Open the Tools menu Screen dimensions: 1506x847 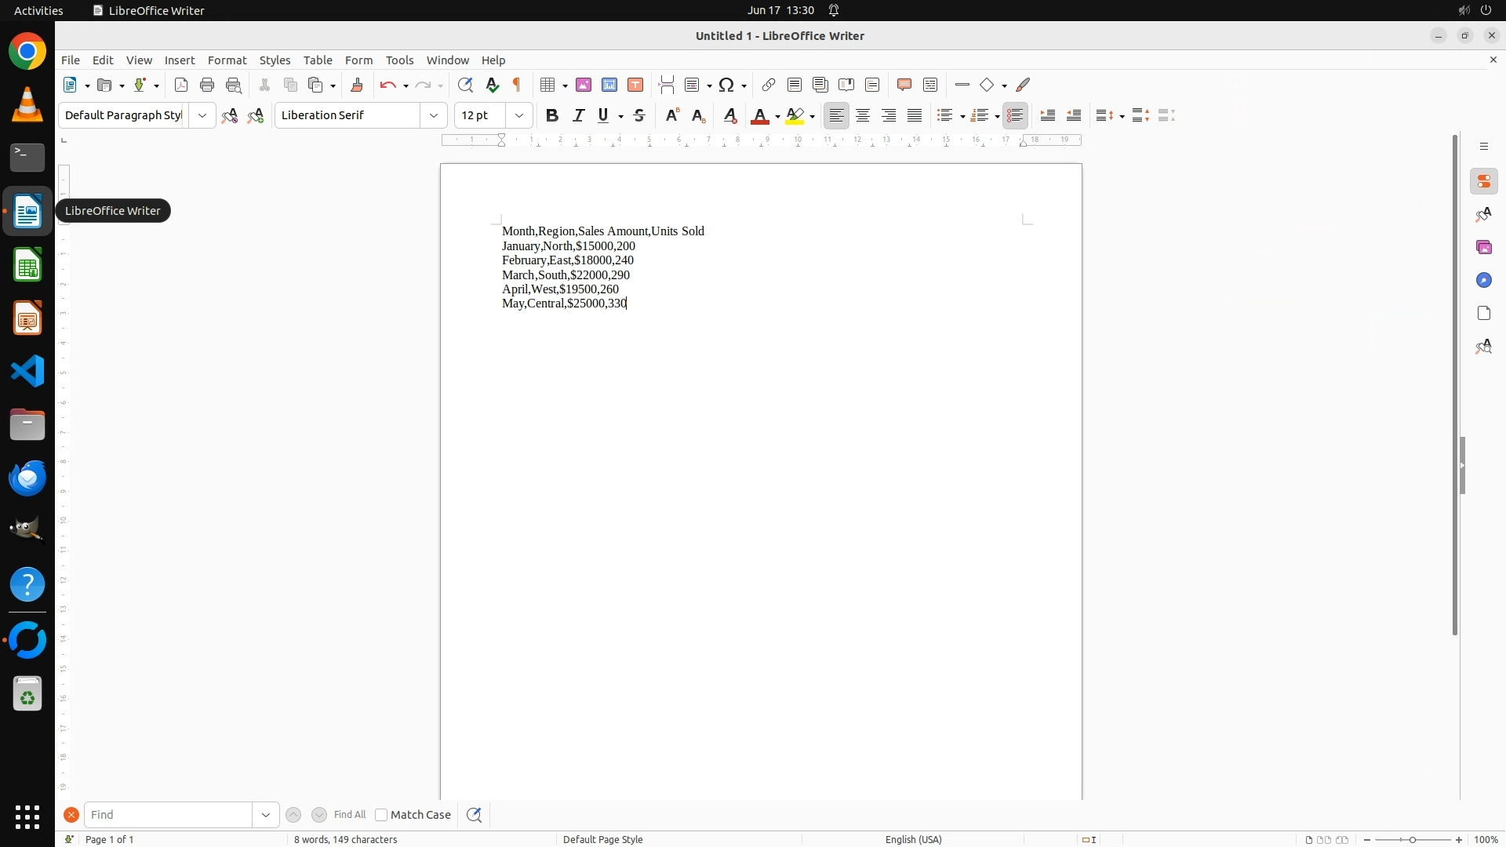click(x=399, y=60)
